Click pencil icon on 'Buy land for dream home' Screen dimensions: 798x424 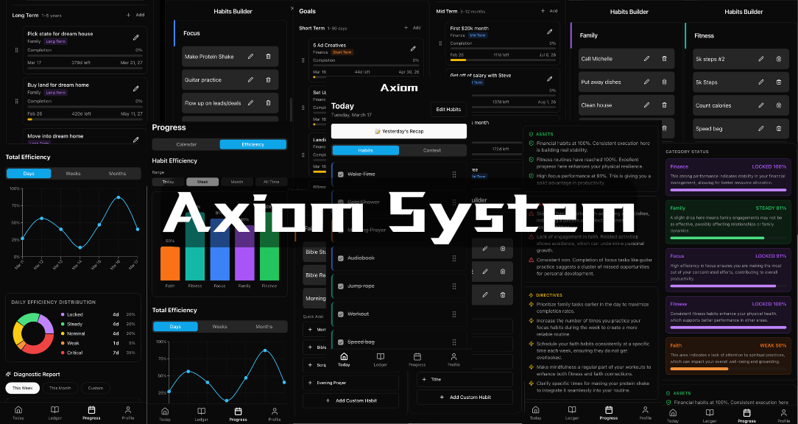[136, 88]
